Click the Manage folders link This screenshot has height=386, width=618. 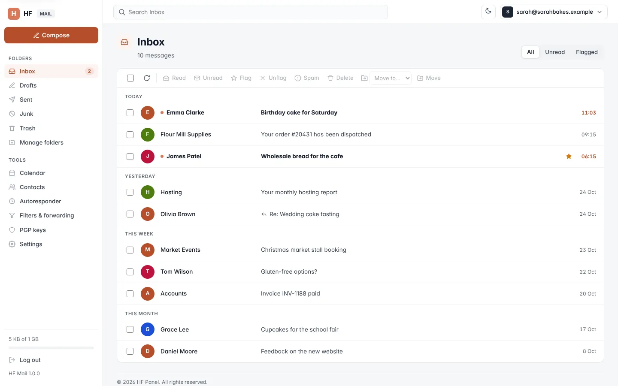click(51, 142)
